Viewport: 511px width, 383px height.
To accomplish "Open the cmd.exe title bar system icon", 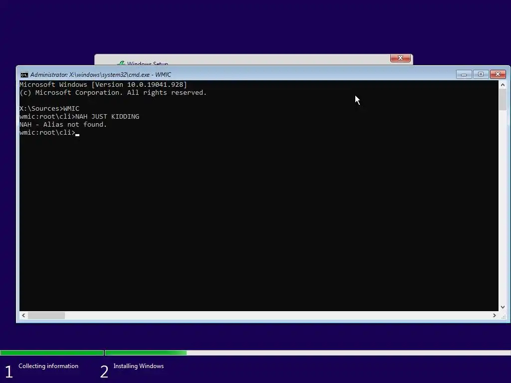I will (x=24, y=75).
